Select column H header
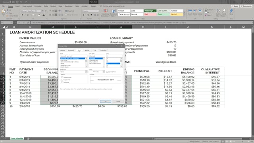This screenshot has width=254, height=143. [x=143, y=27]
